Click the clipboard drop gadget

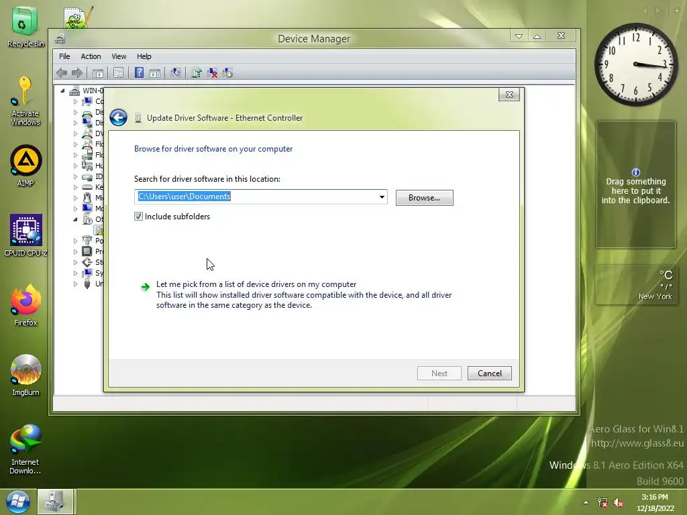(636, 184)
